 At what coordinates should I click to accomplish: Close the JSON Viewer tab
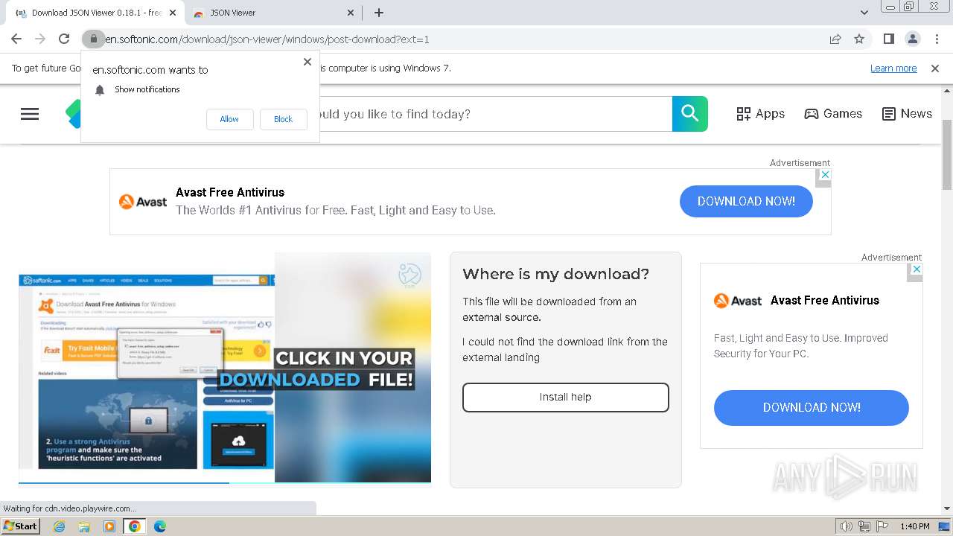pyautogui.click(x=351, y=13)
